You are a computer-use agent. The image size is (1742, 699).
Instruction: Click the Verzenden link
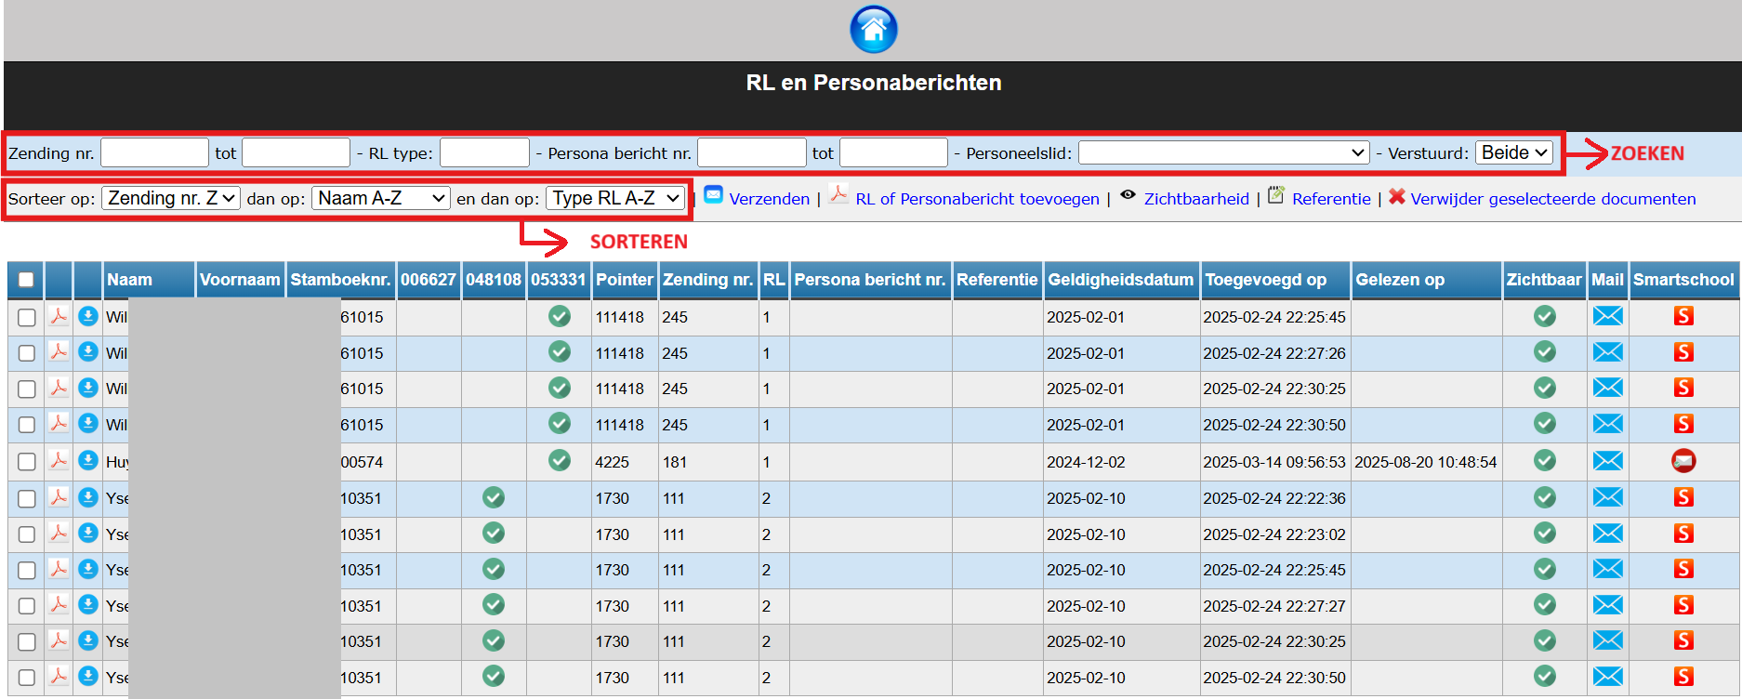(769, 199)
